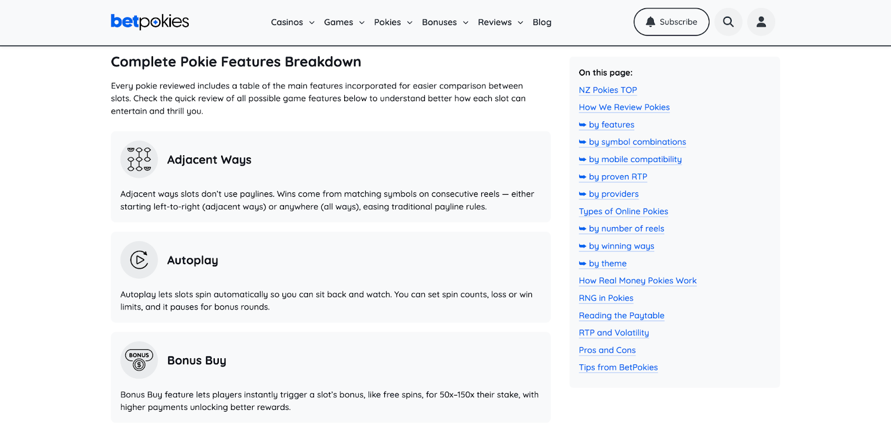Viewport: 891px width, 430px height.
Task: Click the Subscribe bell button
Action: (x=671, y=22)
